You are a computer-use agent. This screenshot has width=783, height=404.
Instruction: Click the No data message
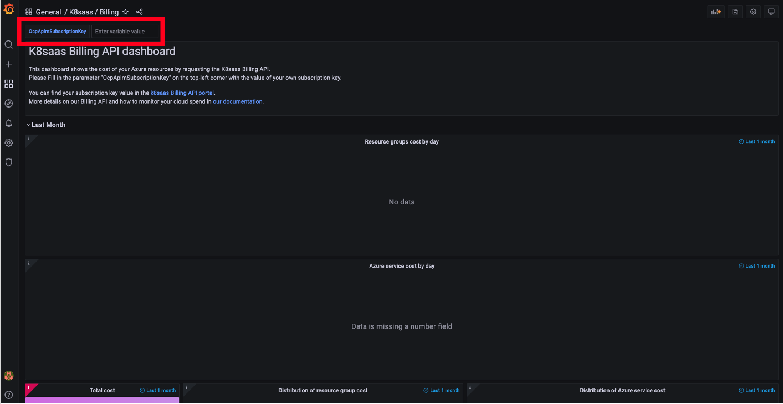[x=401, y=202]
